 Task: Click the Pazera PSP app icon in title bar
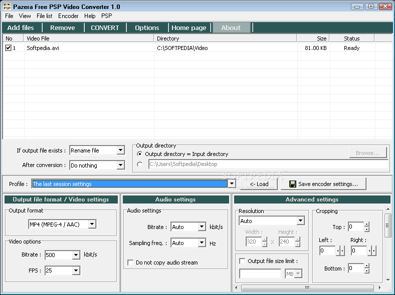(x=7, y=6)
